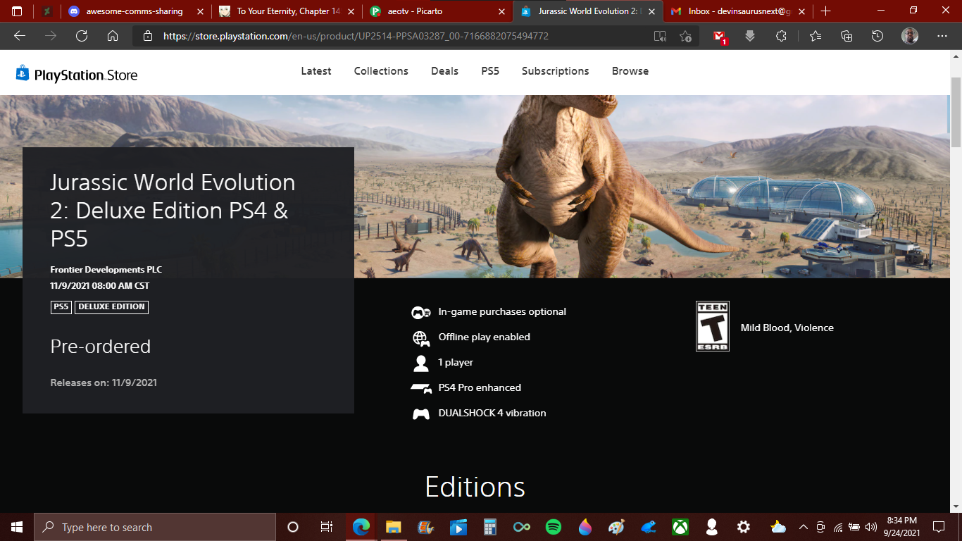Open browser Collections
Screen dimensions: 962x541
tap(847, 36)
